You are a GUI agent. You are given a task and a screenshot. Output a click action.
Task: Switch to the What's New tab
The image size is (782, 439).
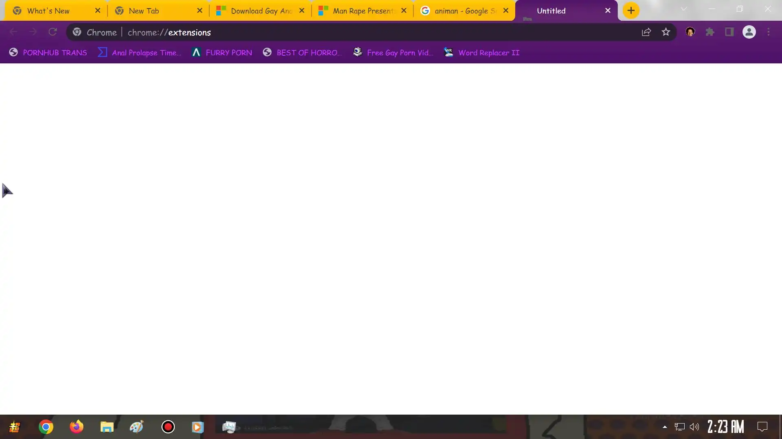[48, 11]
